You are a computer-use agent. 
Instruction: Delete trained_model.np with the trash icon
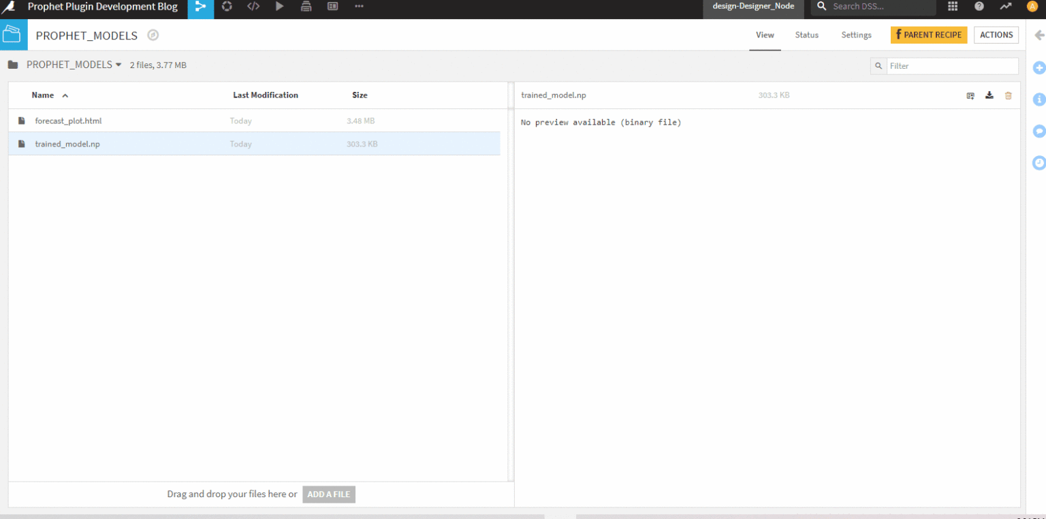pos(1009,95)
